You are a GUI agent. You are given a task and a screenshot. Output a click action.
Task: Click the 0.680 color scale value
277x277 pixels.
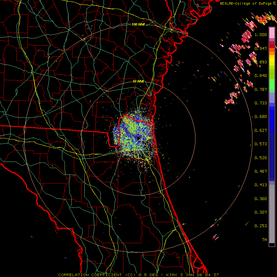tap(261, 117)
